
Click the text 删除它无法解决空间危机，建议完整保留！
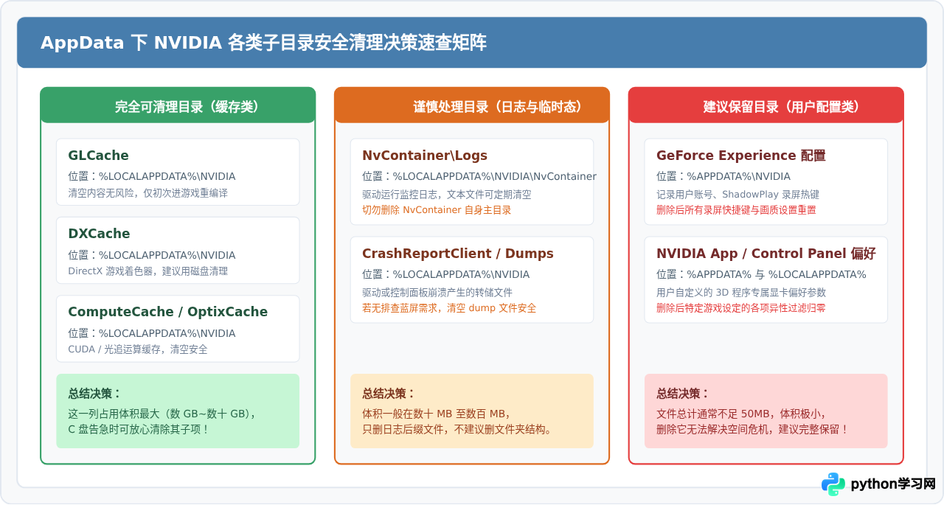point(753,429)
